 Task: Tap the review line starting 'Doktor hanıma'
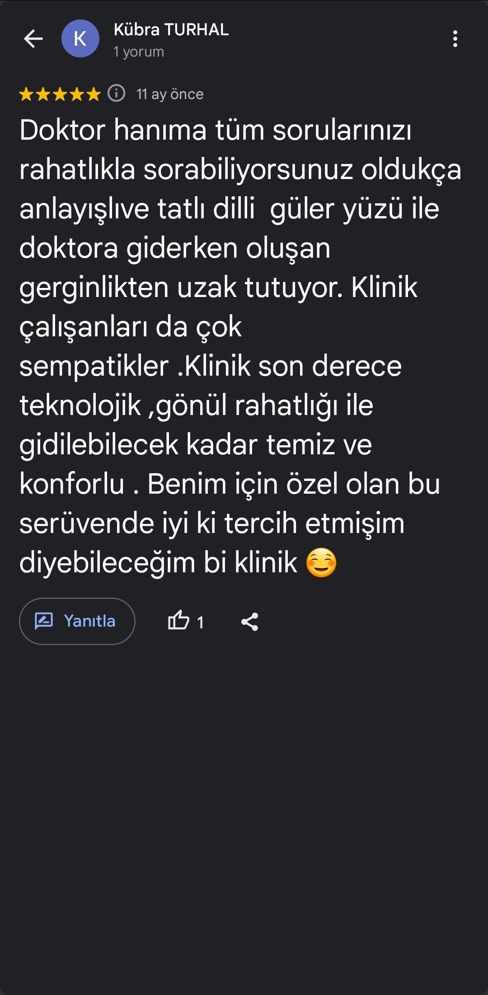tap(215, 131)
